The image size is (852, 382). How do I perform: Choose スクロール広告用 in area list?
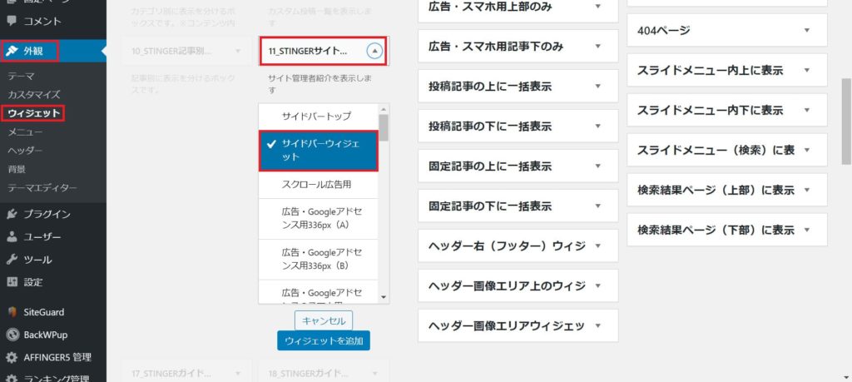319,185
